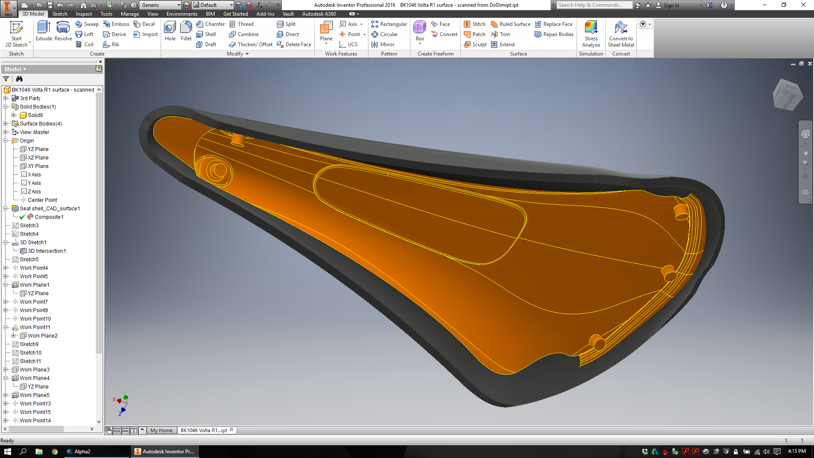Click the ViewCube in the viewport
The height and width of the screenshot is (458, 814).
click(x=787, y=95)
